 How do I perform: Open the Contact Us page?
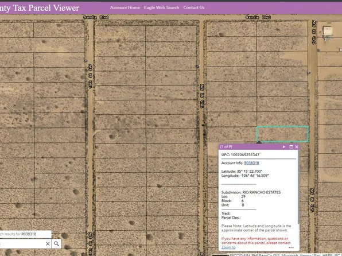click(x=194, y=7)
